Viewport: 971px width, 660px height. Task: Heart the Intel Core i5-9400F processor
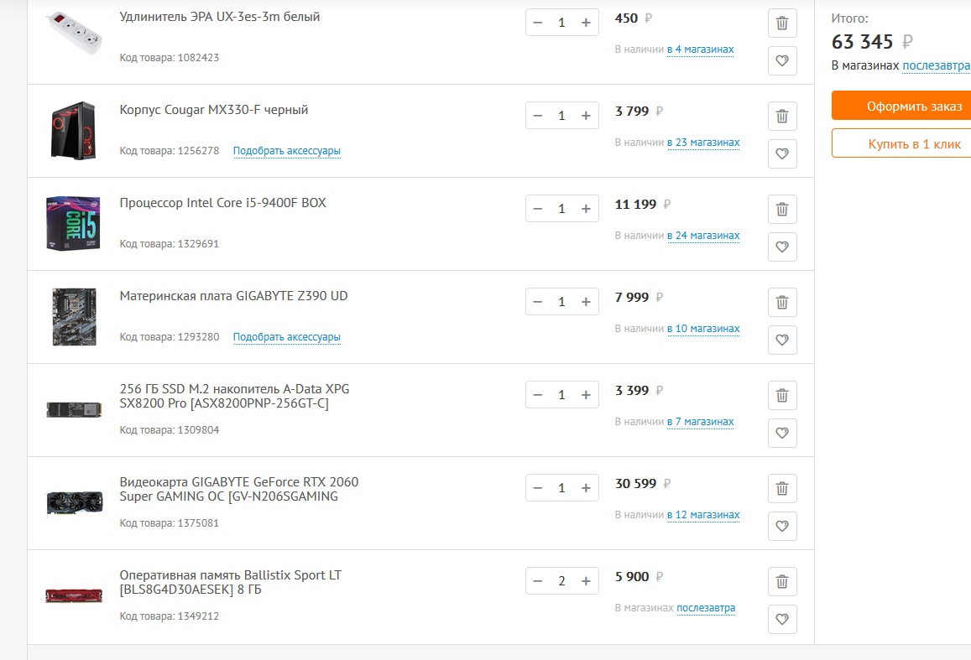click(782, 247)
